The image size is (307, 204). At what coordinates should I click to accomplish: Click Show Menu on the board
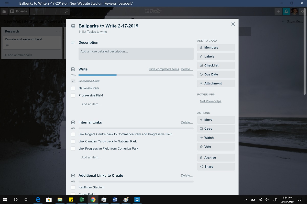[295, 21]
